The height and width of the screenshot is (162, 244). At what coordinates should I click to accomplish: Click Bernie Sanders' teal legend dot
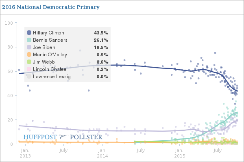coord(29,40)
